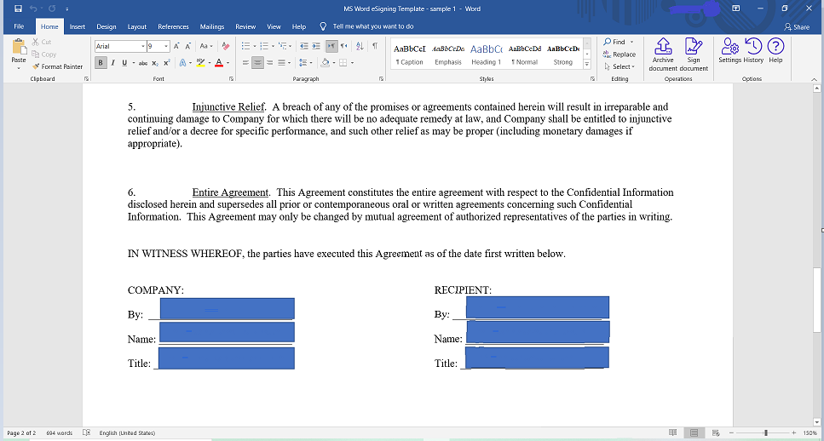Viewport: 824px width, 441px height.
Task: Click the Share button
Action: pos(797,26)
